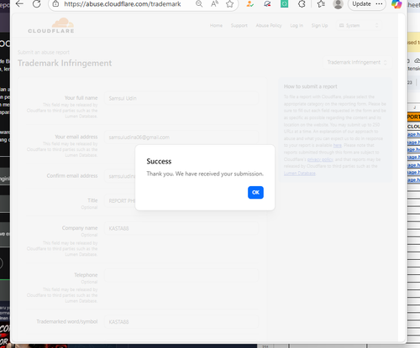Open the Sign Up nav link
This screenshot has height=348, width=420.
click(320, 25)
